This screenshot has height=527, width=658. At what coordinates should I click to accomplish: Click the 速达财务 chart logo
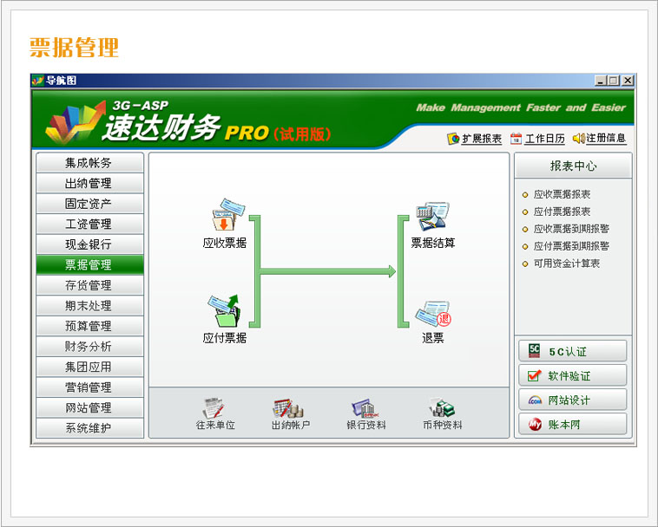(76, 121)
